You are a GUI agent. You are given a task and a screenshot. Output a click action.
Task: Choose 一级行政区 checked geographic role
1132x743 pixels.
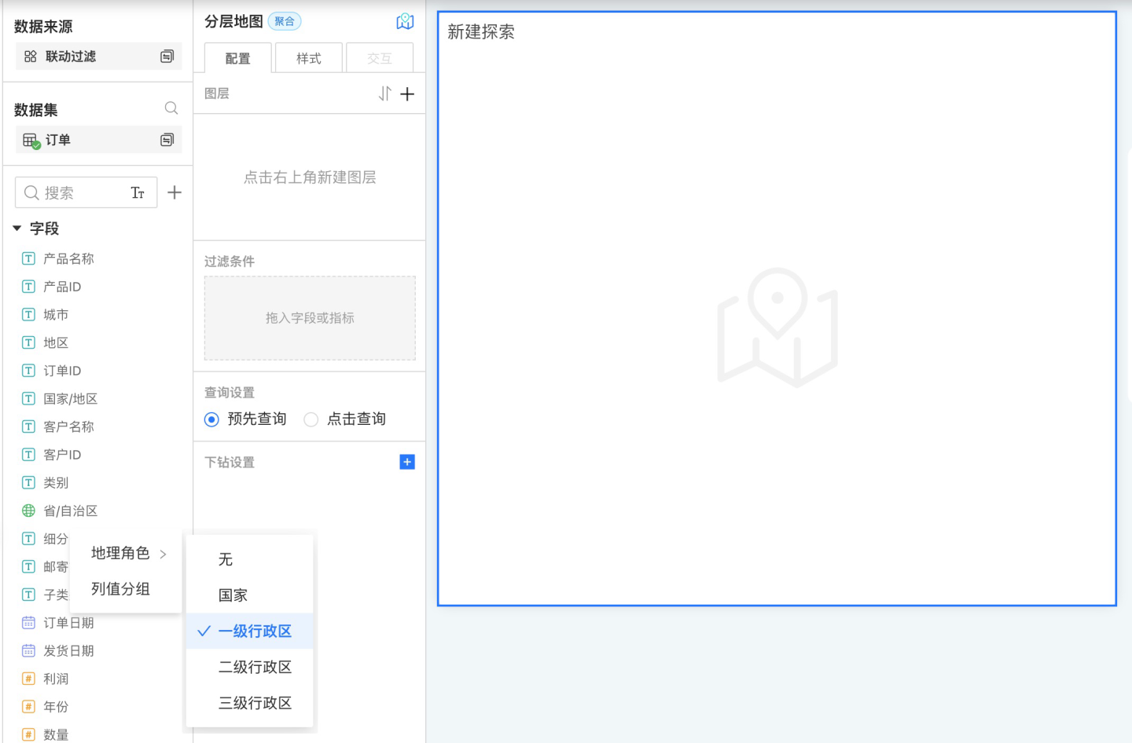(x=254, y=631)
